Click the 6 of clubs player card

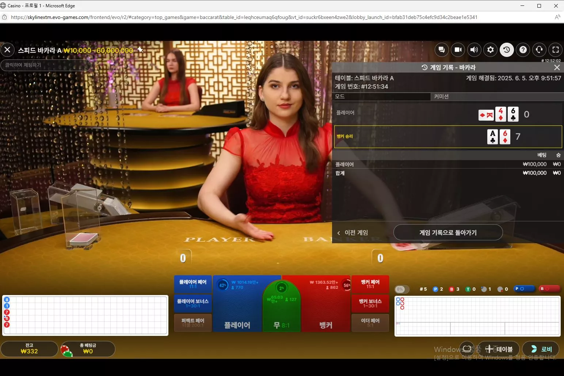(513, 114)
